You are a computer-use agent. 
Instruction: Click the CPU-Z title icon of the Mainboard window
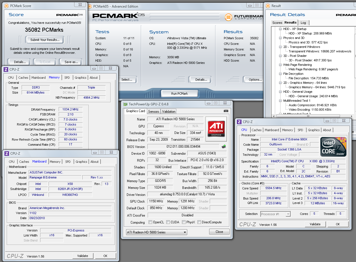[7, 153]
